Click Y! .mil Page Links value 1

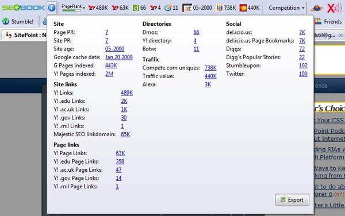point(117,187)
